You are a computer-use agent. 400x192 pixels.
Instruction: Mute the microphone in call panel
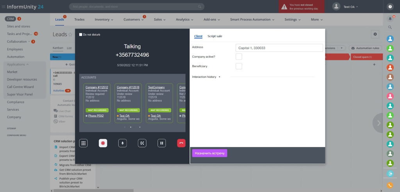(x=122, y=143)
